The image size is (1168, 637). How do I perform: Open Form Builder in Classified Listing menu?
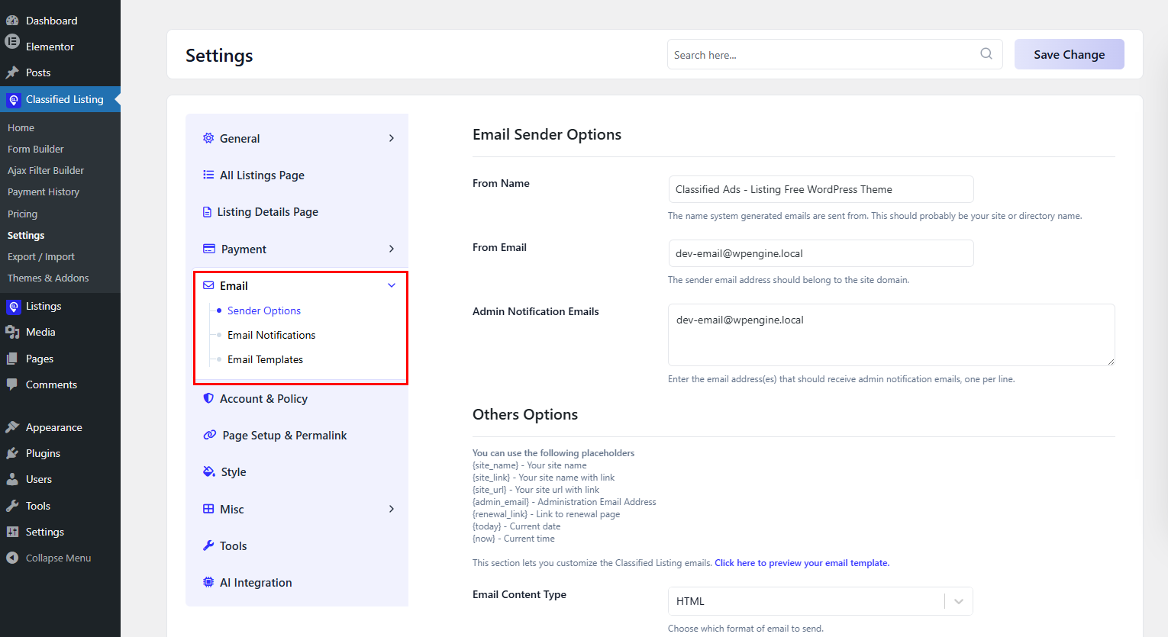point(35,149)
